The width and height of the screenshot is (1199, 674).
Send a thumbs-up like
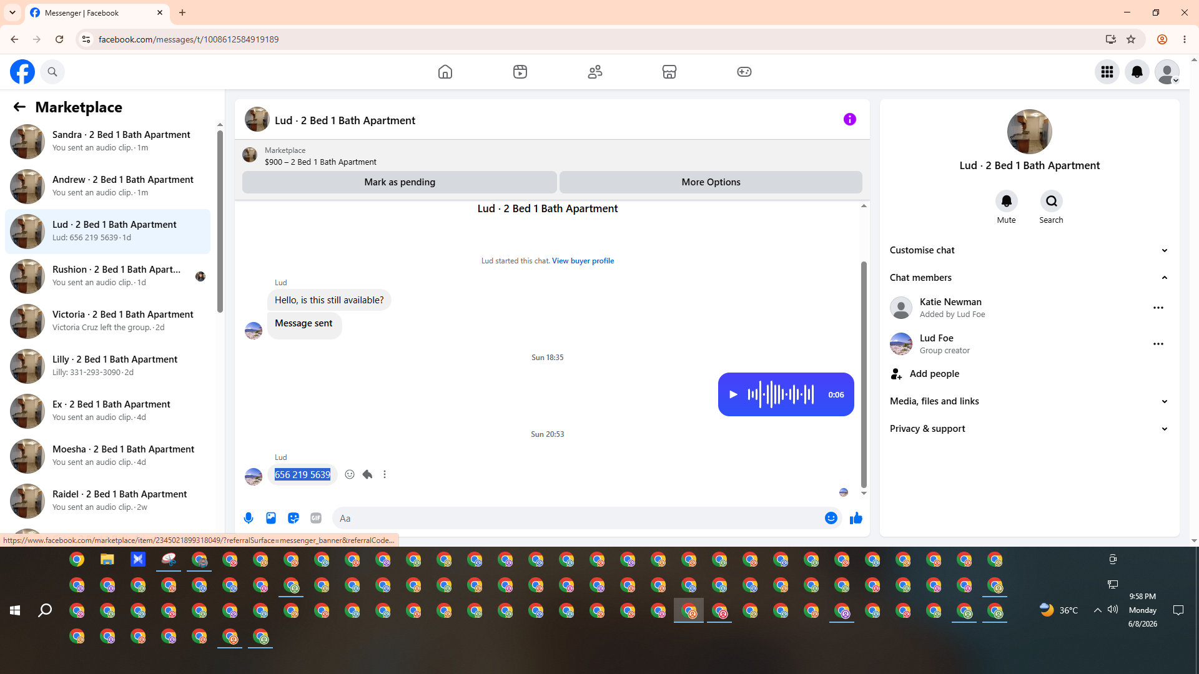pyautogui.click(x=856, y=518)
